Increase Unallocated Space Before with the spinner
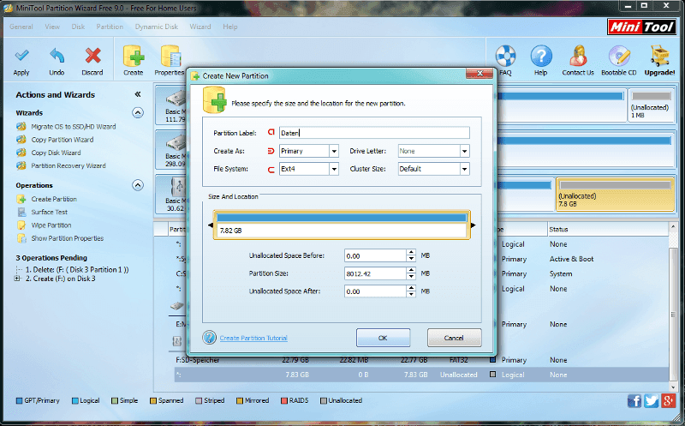 [411, 253]
